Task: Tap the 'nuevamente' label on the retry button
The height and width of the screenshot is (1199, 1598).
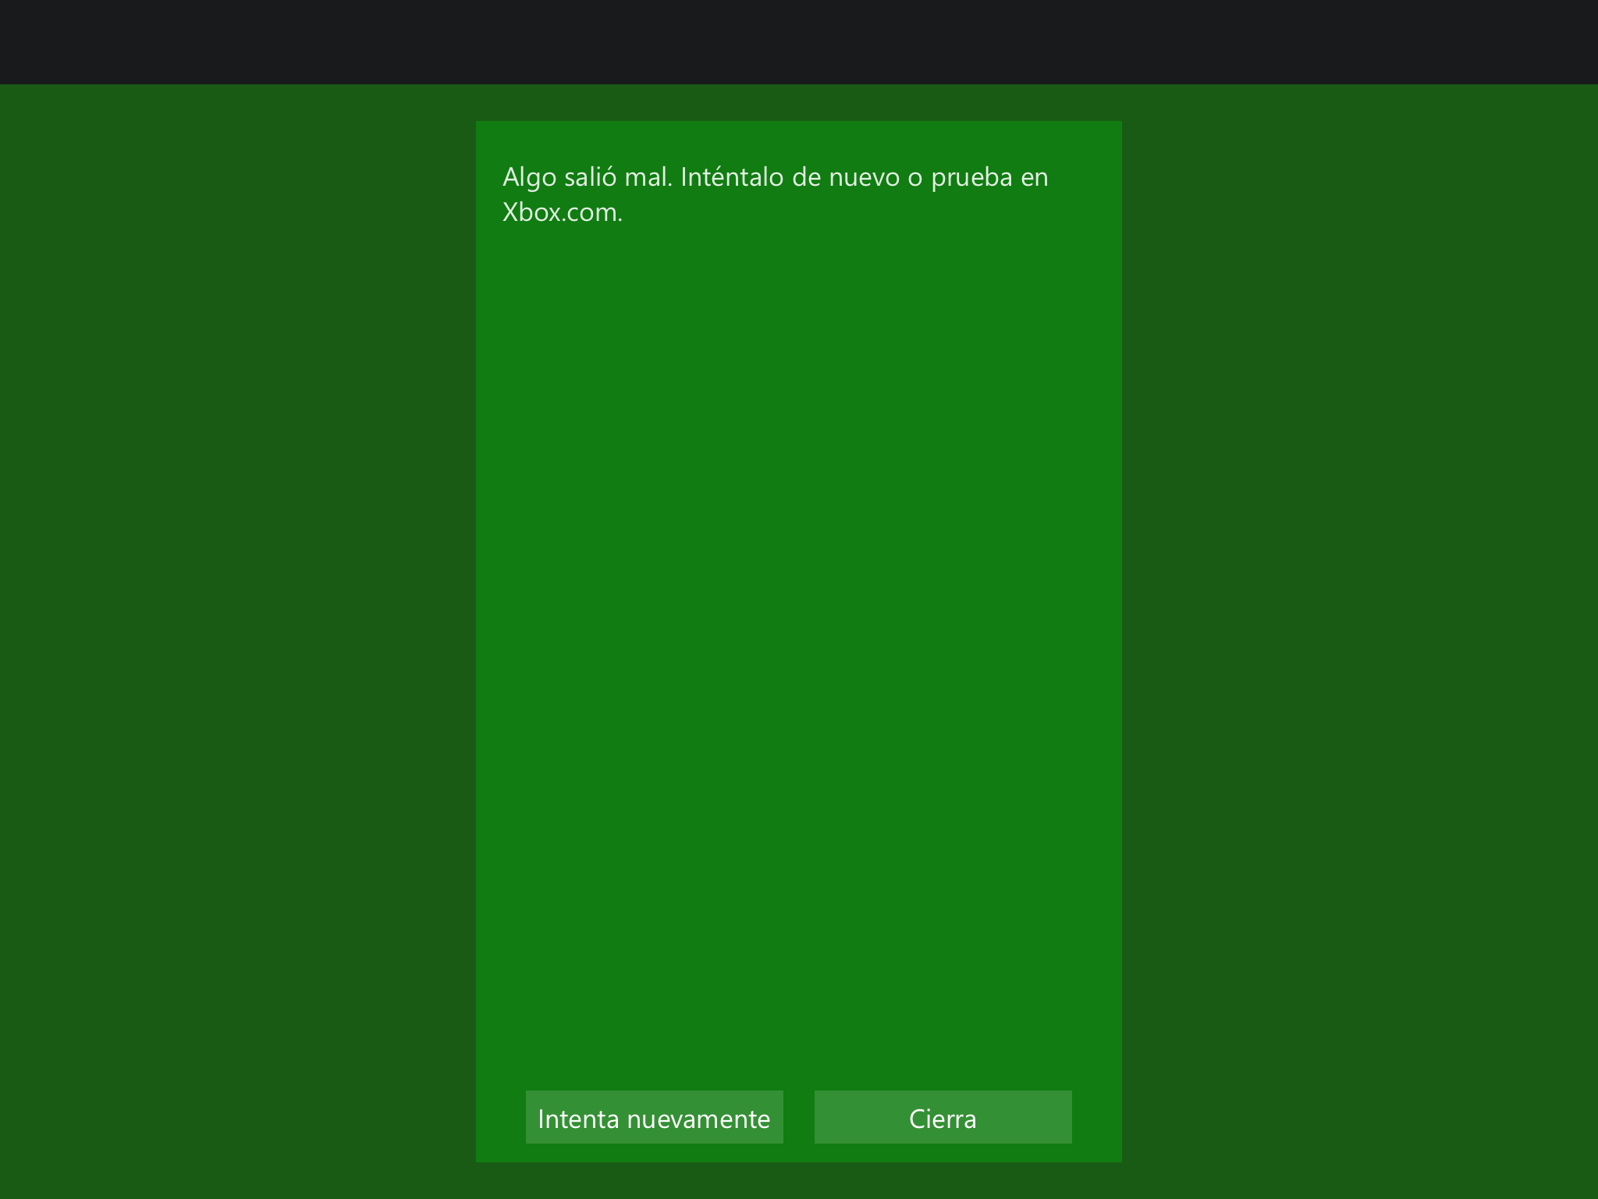Action: [x=698, y=1119]
